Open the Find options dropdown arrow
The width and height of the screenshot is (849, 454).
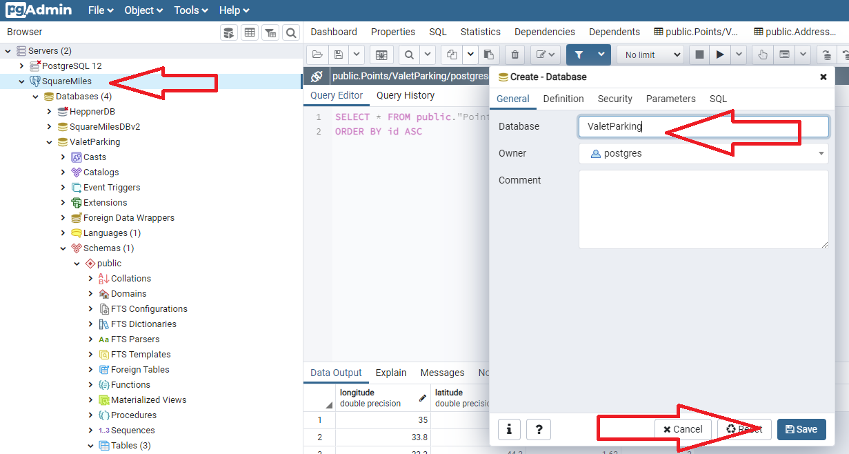(x=428, y=55)
